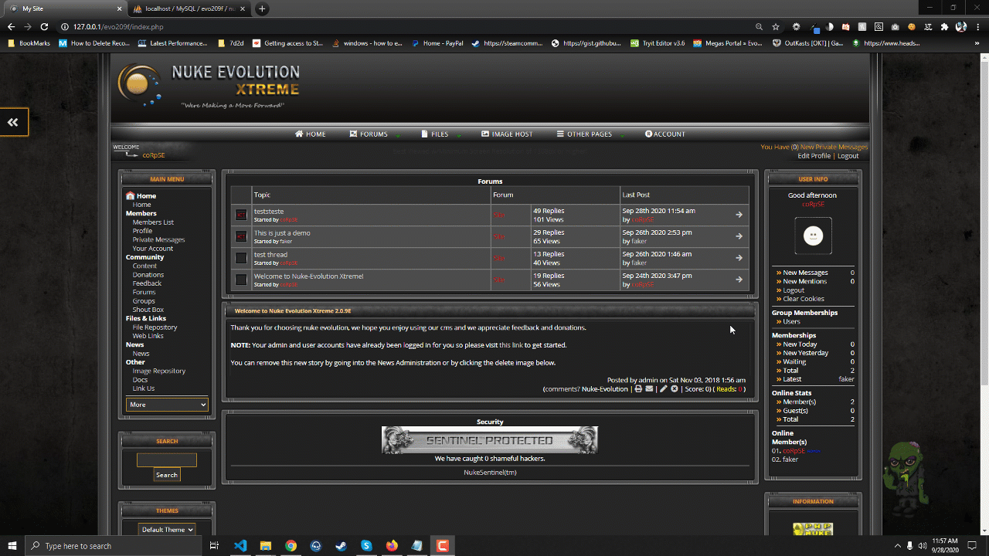Click the double-chevron sidebar collapse button on the page's left edge
The height and width of the screenshot is (556, 989).
click(13, 122)
